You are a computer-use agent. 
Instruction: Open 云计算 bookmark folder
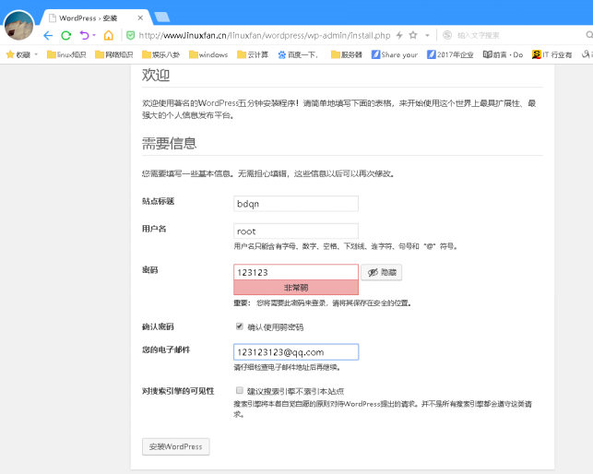[253, 54]
